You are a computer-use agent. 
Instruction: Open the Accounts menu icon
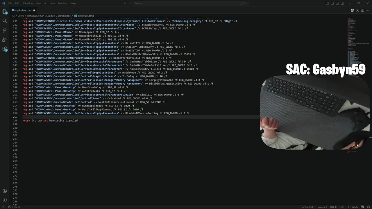click(5, 191)
